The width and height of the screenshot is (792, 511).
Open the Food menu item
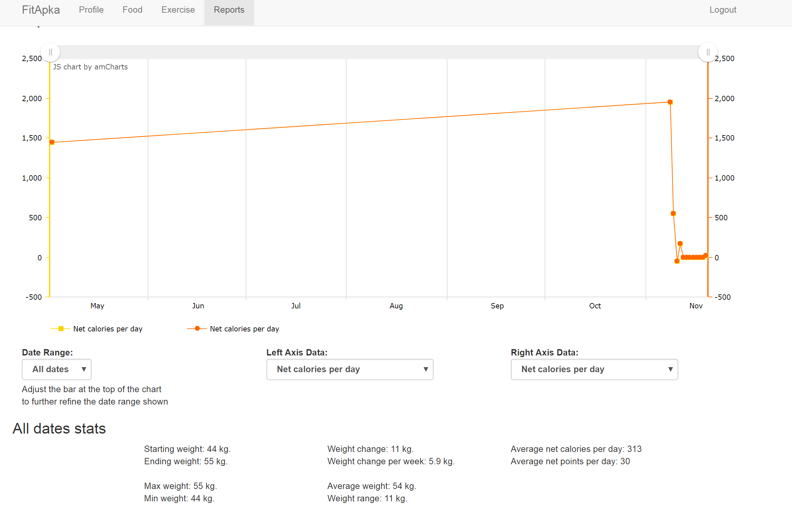[132, 10]
